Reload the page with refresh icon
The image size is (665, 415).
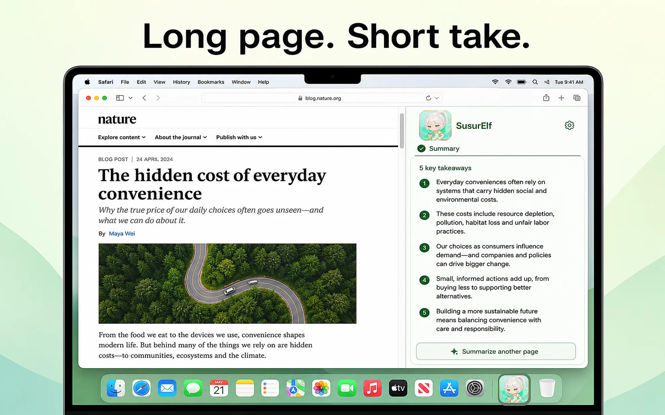(428, 98)
